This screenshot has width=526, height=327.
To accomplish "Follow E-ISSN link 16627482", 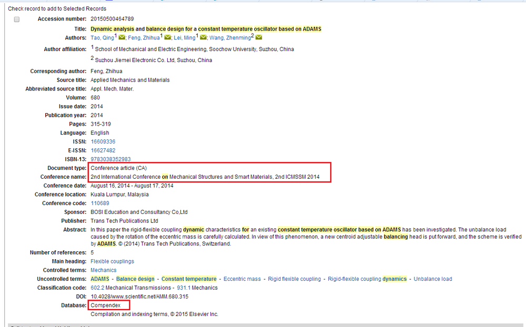I will [103, 150].
